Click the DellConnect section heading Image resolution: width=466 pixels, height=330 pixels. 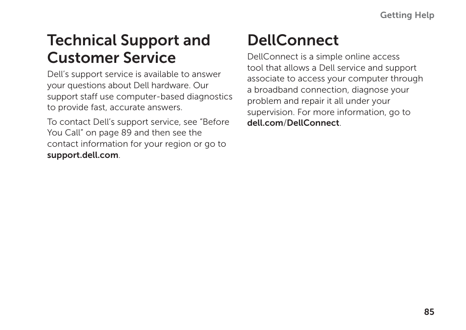click(x=293, y=40)
